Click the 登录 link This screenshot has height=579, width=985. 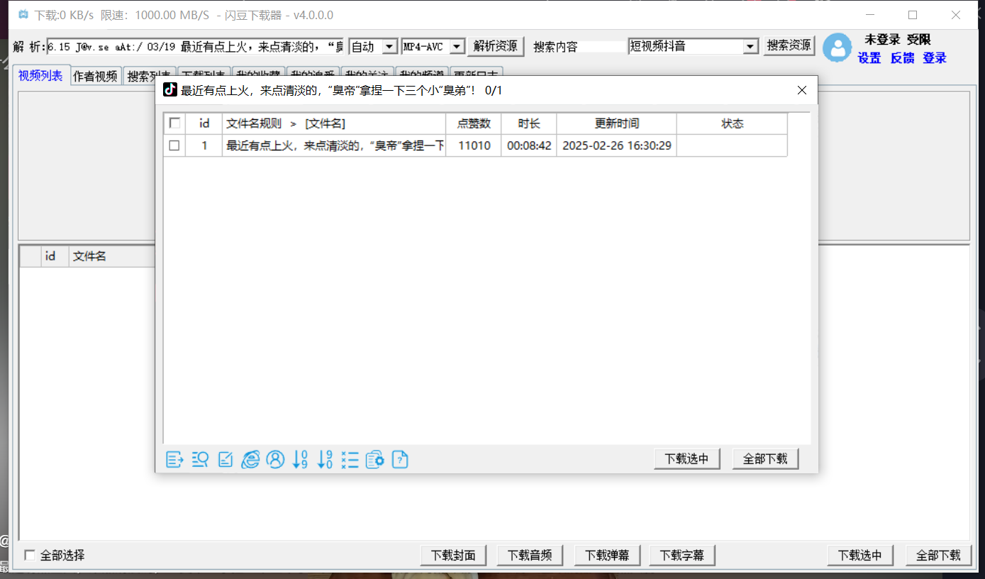click(x=935, y=58)
